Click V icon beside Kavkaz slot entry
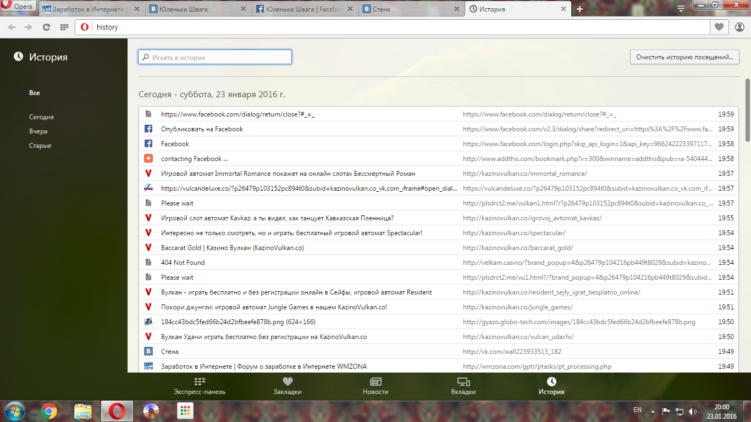The width and height of the screenshot is (751, 422). pyautogui.click(x=148, y=218)
